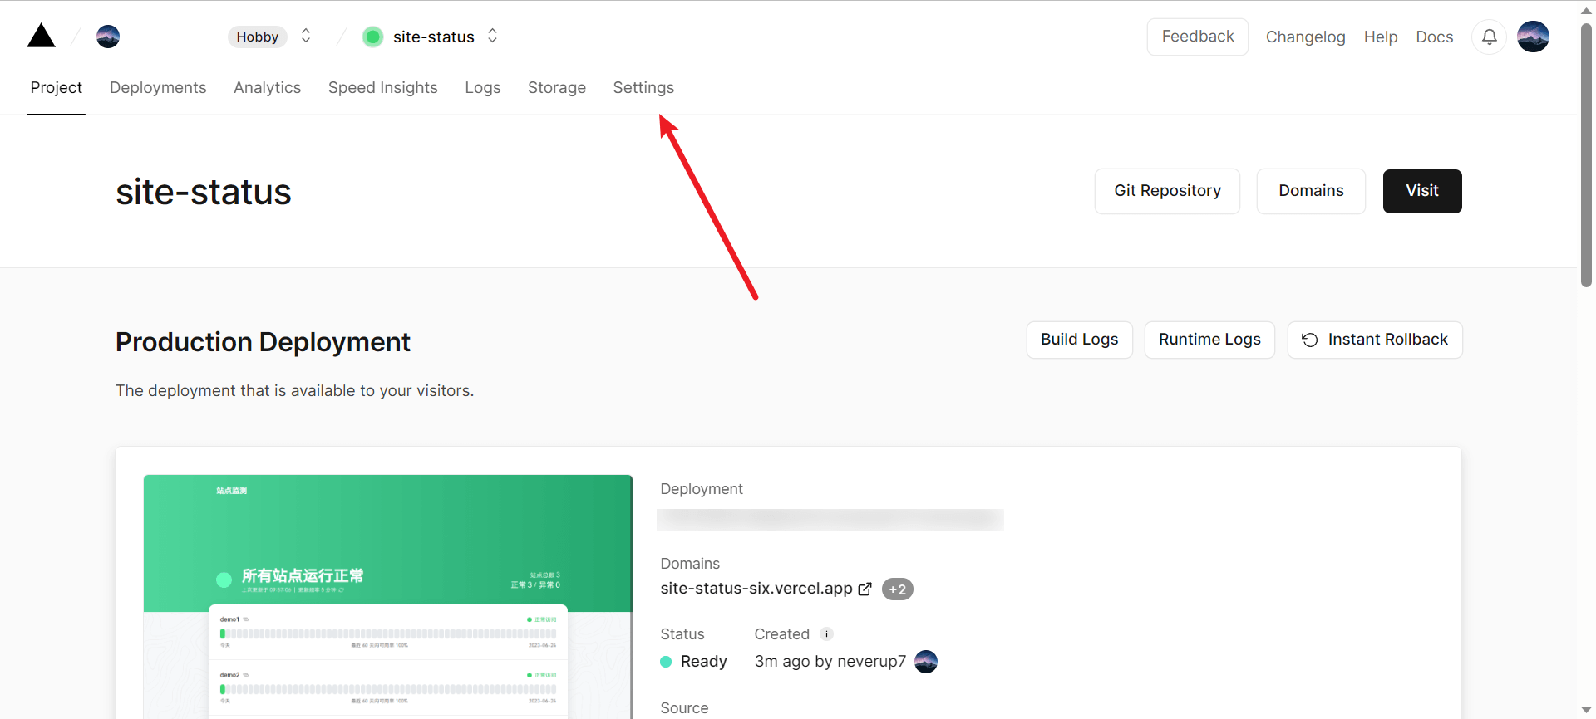Click the page vertical scrollbar thumb
Screen dimensions: 1596x719
(x=1586, y=158)
